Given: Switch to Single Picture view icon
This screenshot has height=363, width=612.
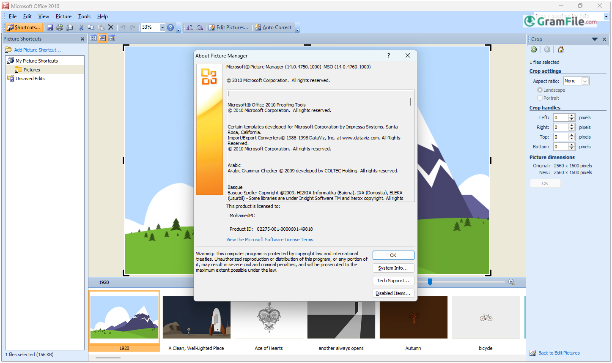Looking at the screenshot, I should click(x=112, y=38).
